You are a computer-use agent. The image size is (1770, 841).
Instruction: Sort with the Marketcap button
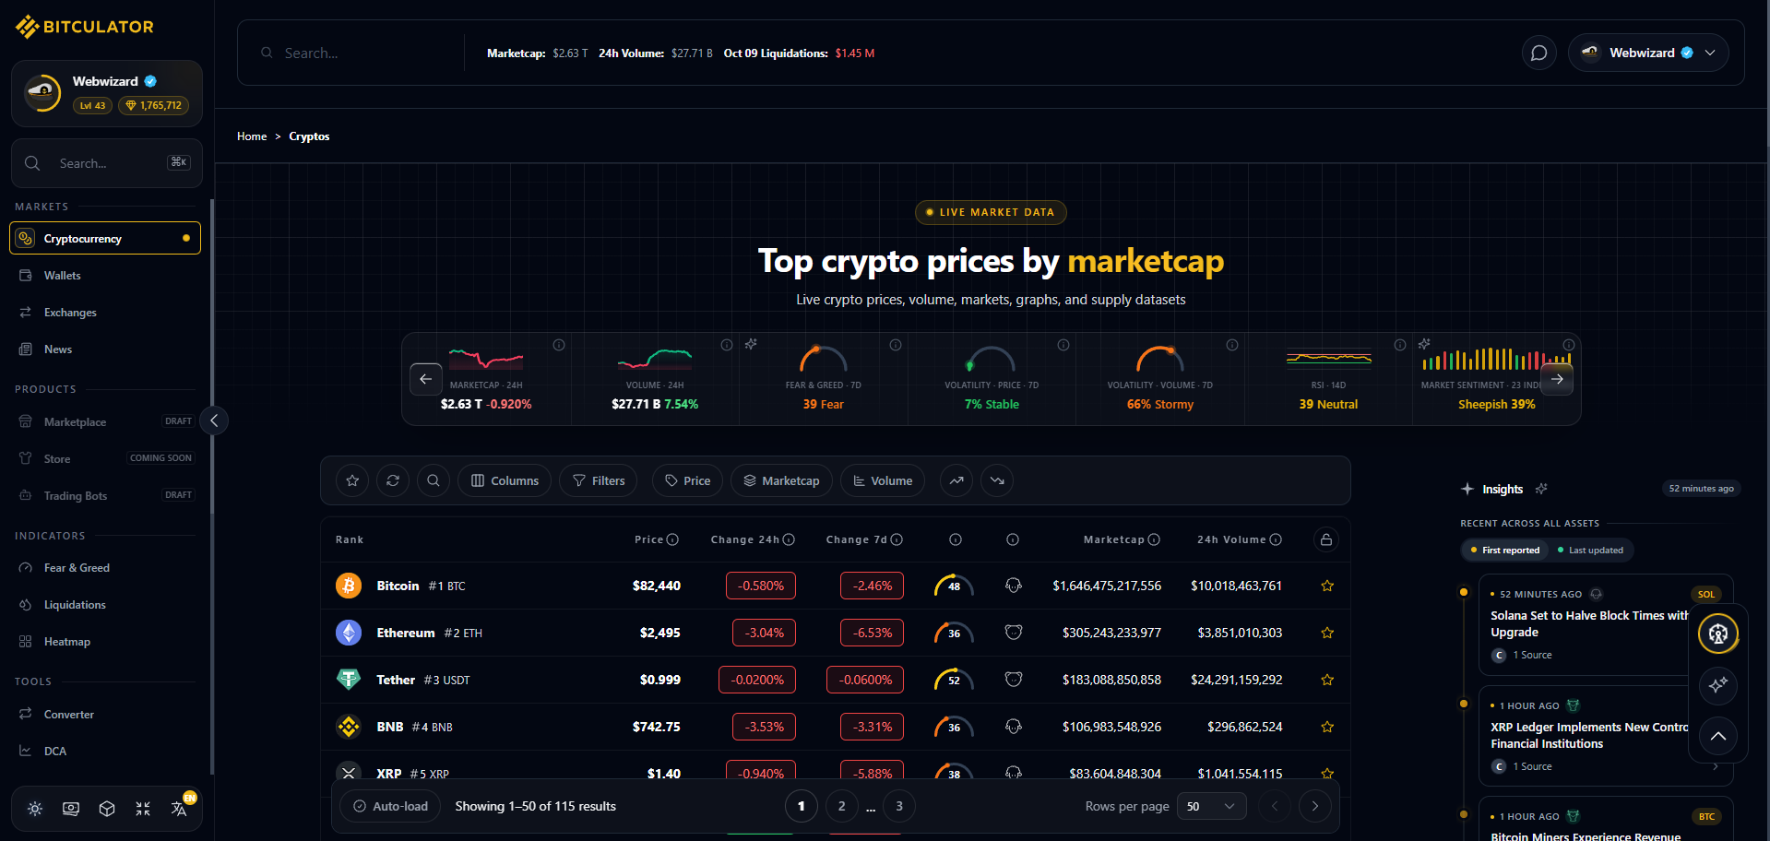point(781,480)
